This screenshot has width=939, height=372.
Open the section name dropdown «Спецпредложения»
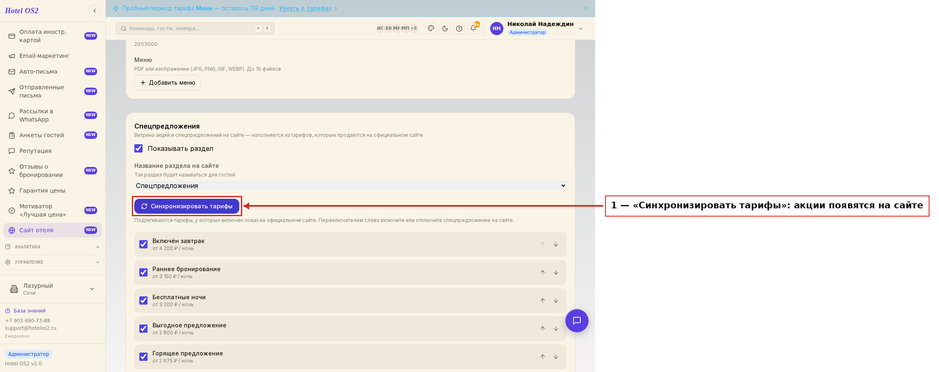350,186
